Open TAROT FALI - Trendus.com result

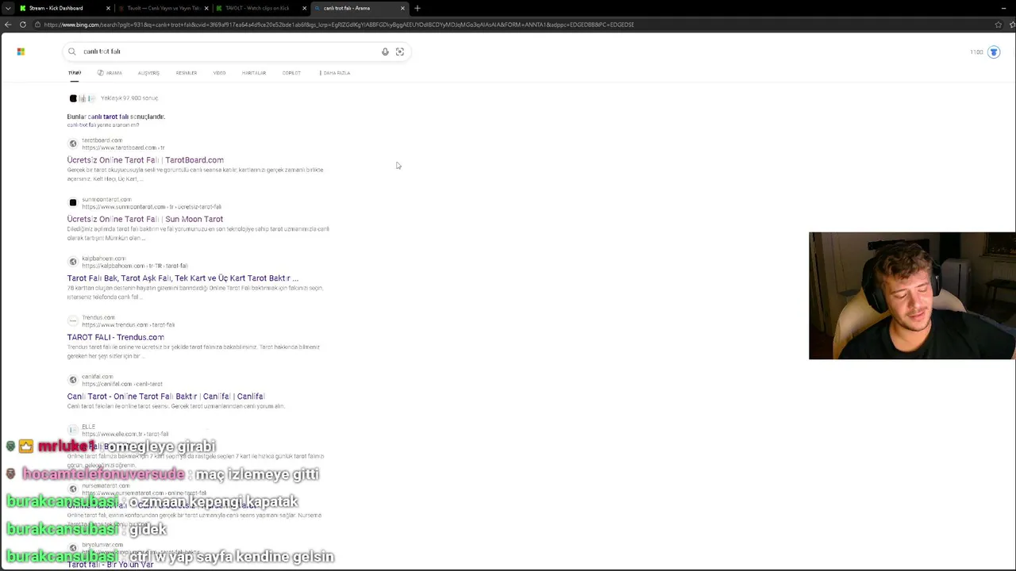coord(116,337)
